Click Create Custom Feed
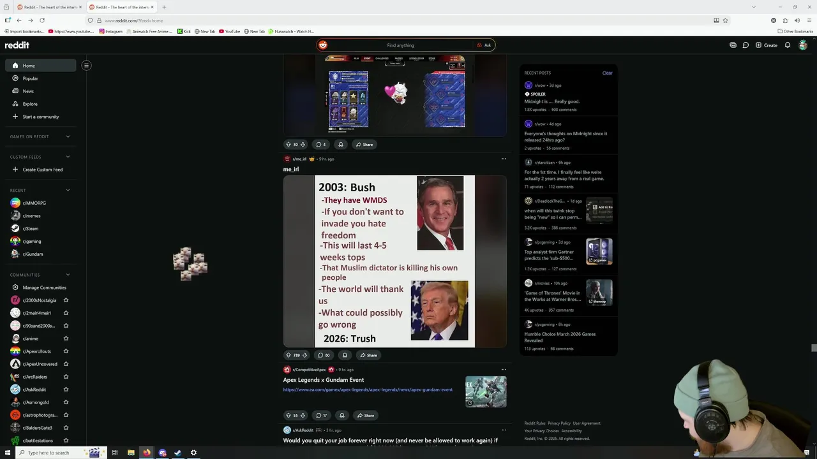The height and width of the screenshot is (459, 817). click(40, 170)
